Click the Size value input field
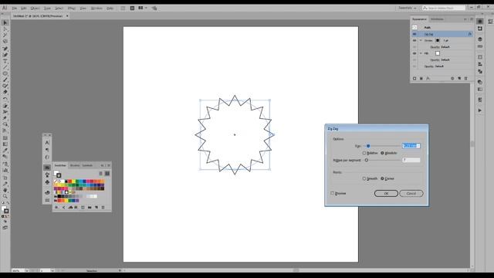The width and height of the screenshot is (494, 278). [411, 146]
